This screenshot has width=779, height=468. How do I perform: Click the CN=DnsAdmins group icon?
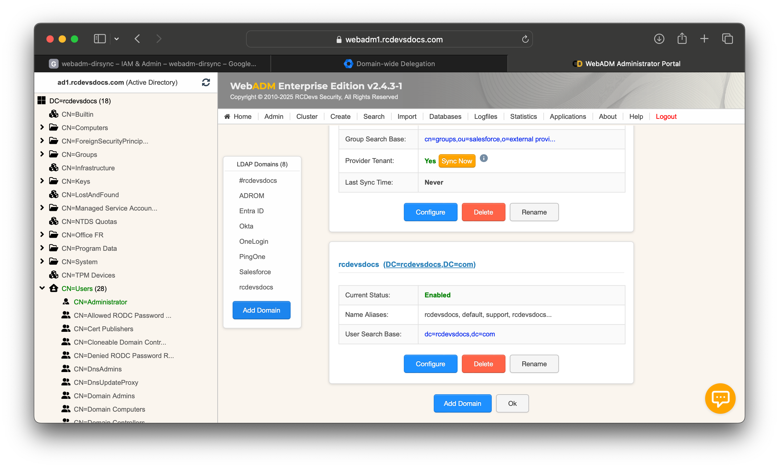tap(66, 368)
